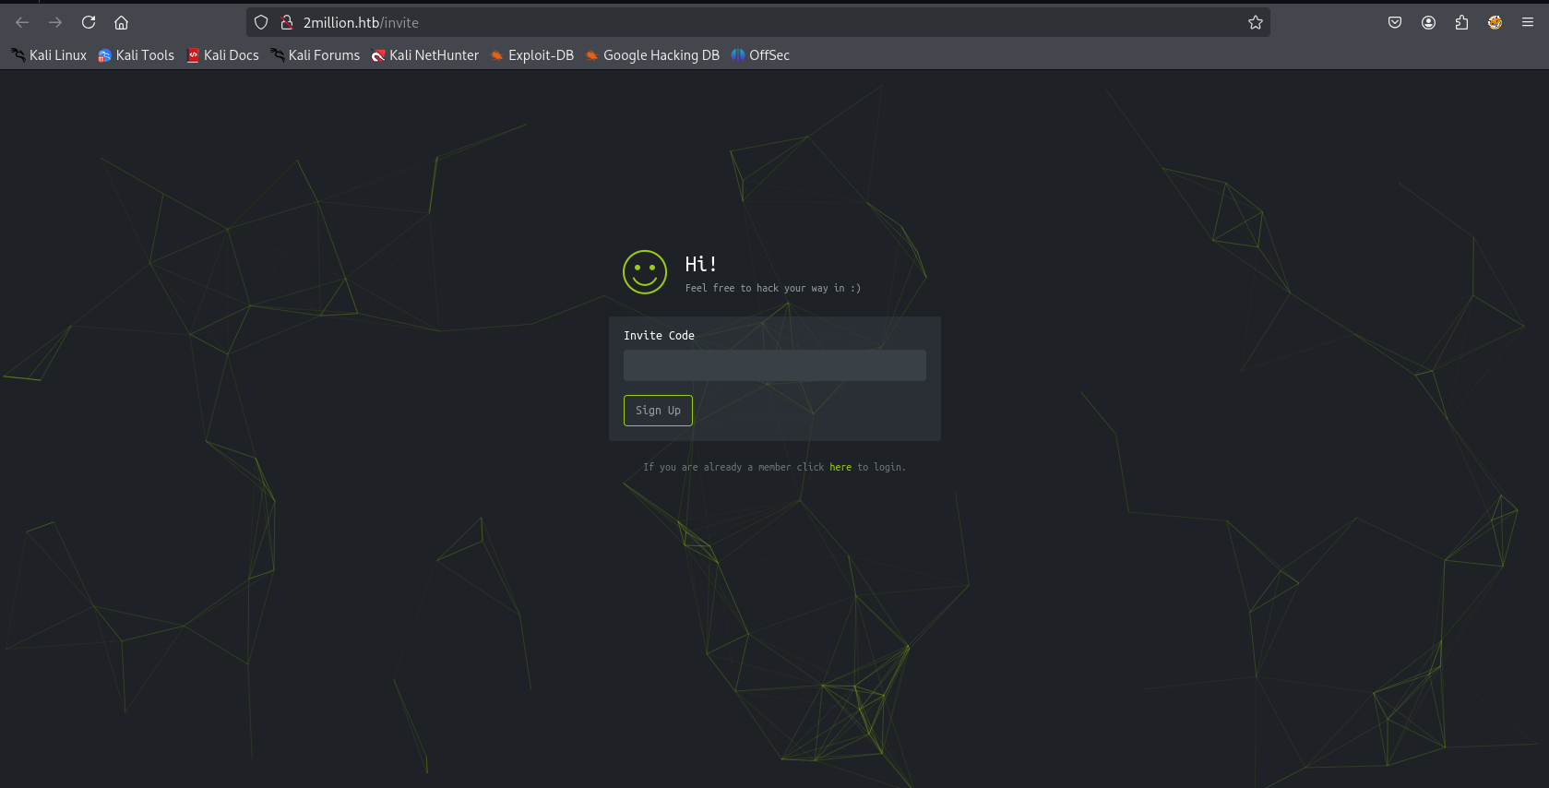Open the Kali Tools bookmark

tap(137, 55)
